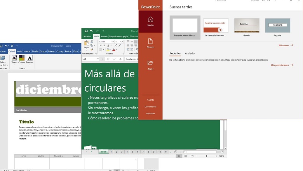Expand the A1 name box dropdown in Excel

click(x=98, y=59)
